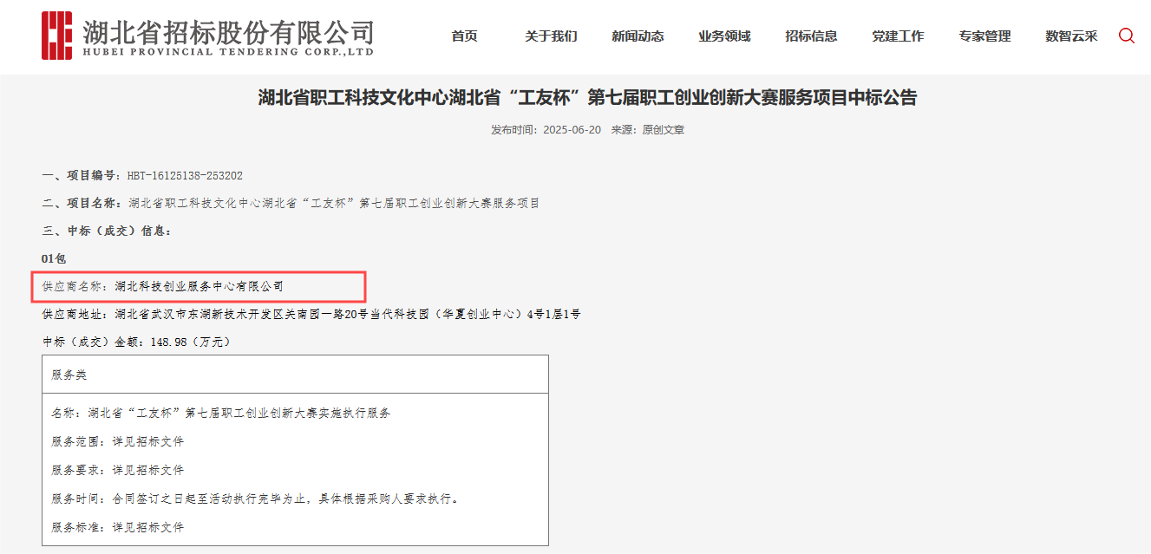Open the 业务领域 menu

point(724,36)
